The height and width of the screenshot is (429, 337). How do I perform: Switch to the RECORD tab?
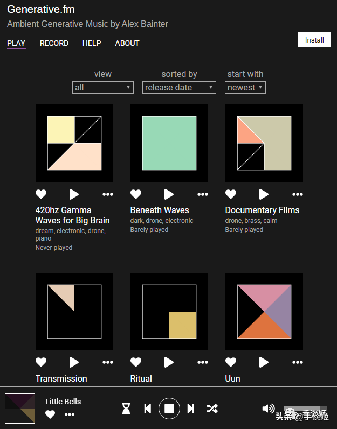(x=54, y=43)
